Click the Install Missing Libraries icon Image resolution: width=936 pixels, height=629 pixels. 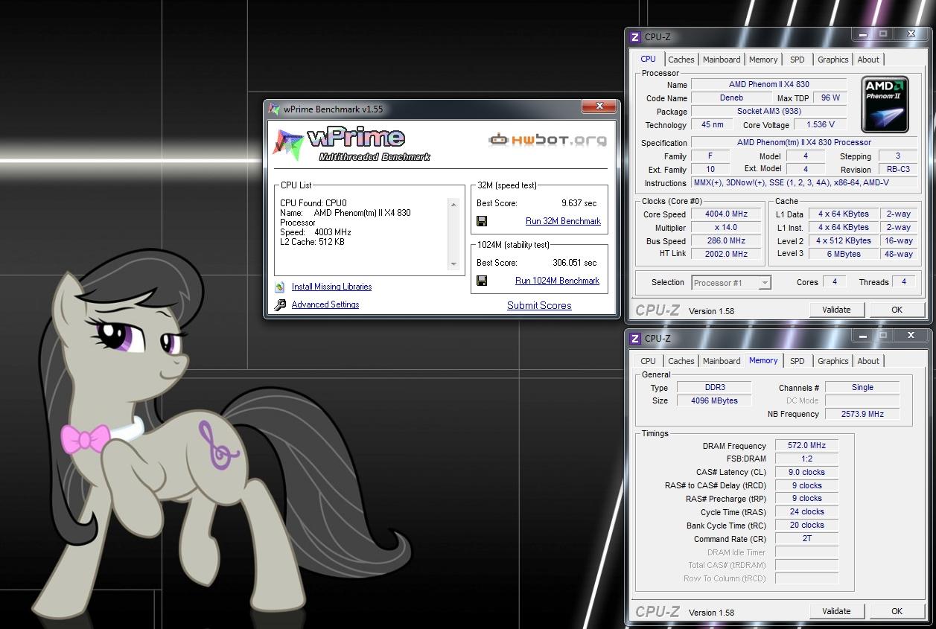click(280, 287)
